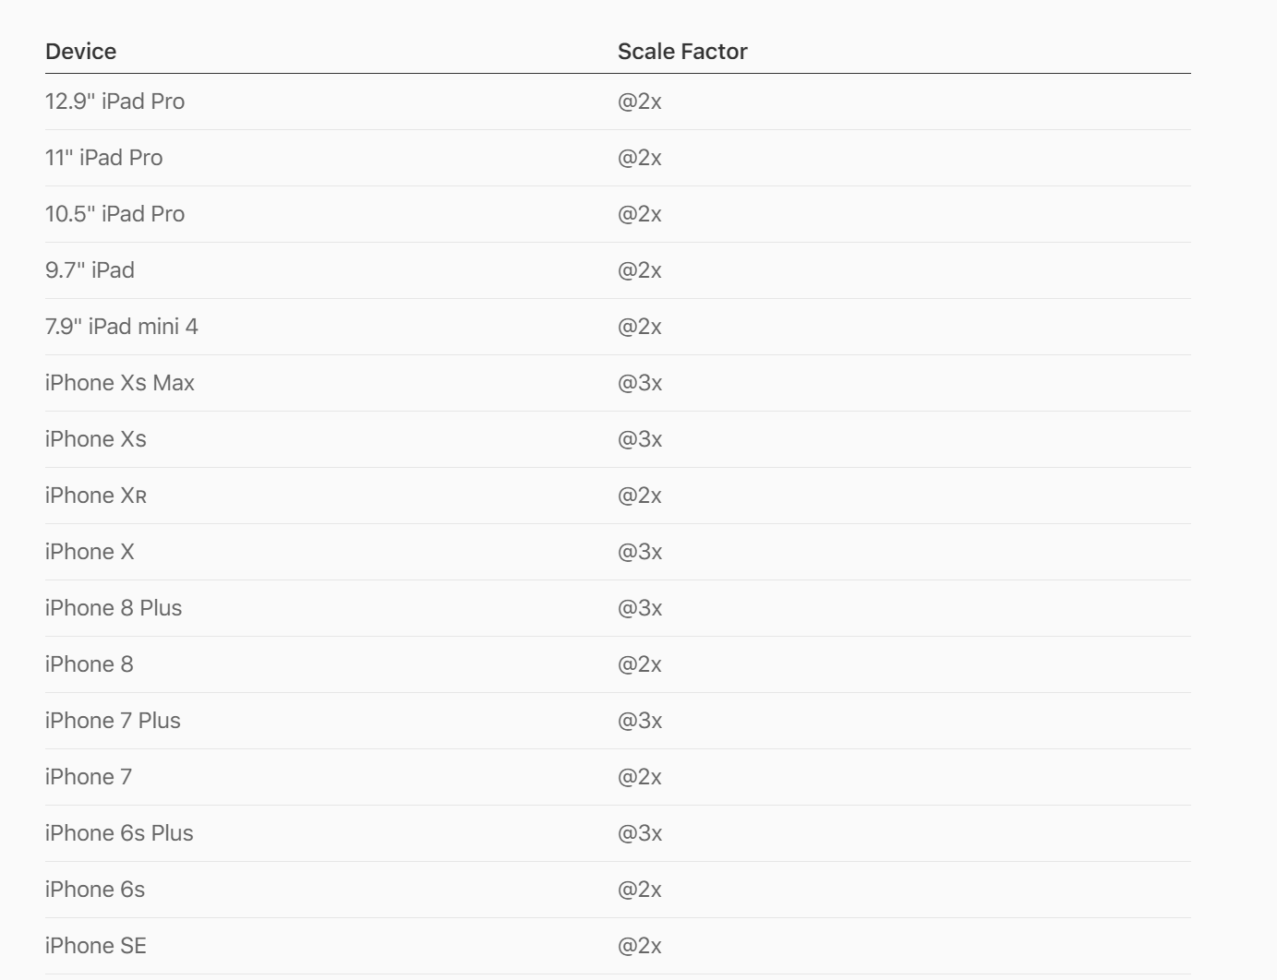The height and width of the screenshot is (980, 1277).
Task: Click the Device column header
Action: 81,52
